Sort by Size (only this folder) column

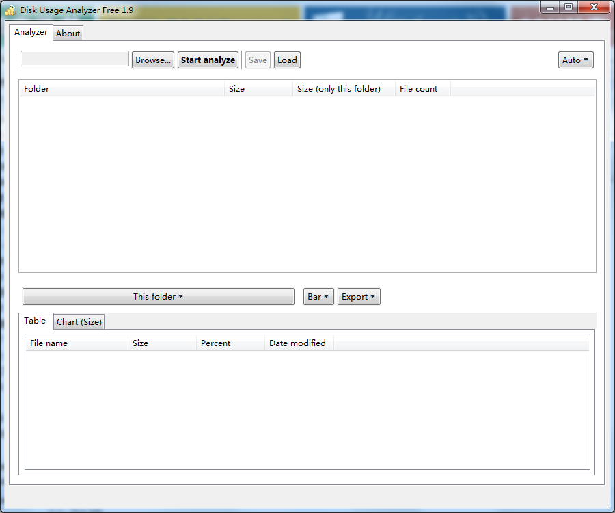tap(344, 89)
